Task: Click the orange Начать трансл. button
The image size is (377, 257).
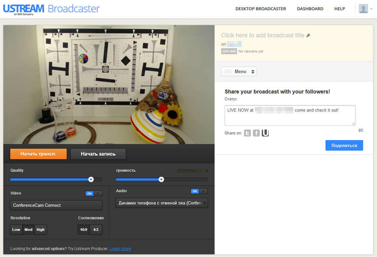Action: (x=39, y=154)
